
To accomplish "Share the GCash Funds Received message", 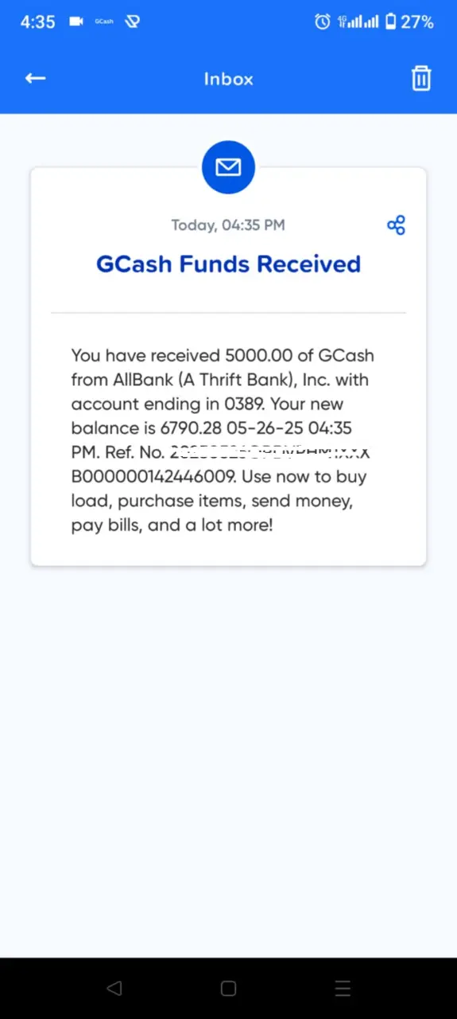I will click(x=396, y=225).
